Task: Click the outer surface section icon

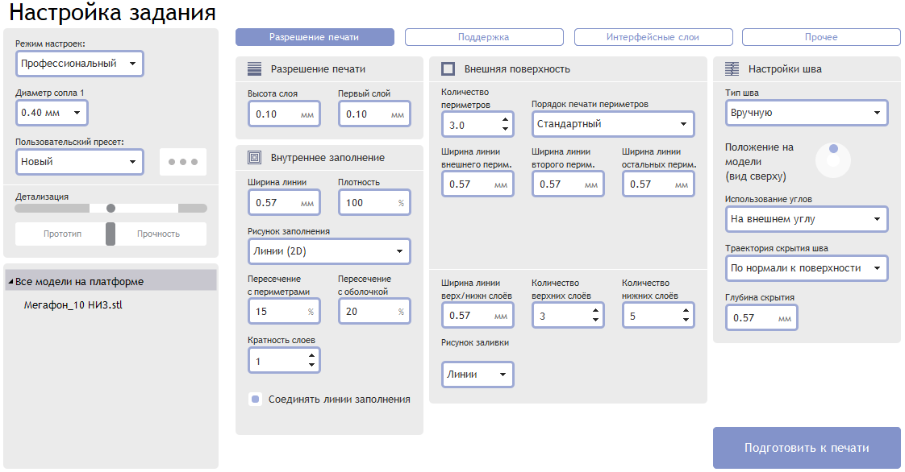Action: [x=448, y=69]
